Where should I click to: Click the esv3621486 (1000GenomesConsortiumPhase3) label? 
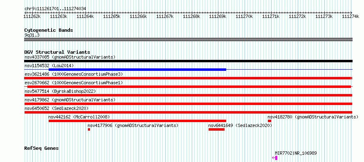point(74,74)
